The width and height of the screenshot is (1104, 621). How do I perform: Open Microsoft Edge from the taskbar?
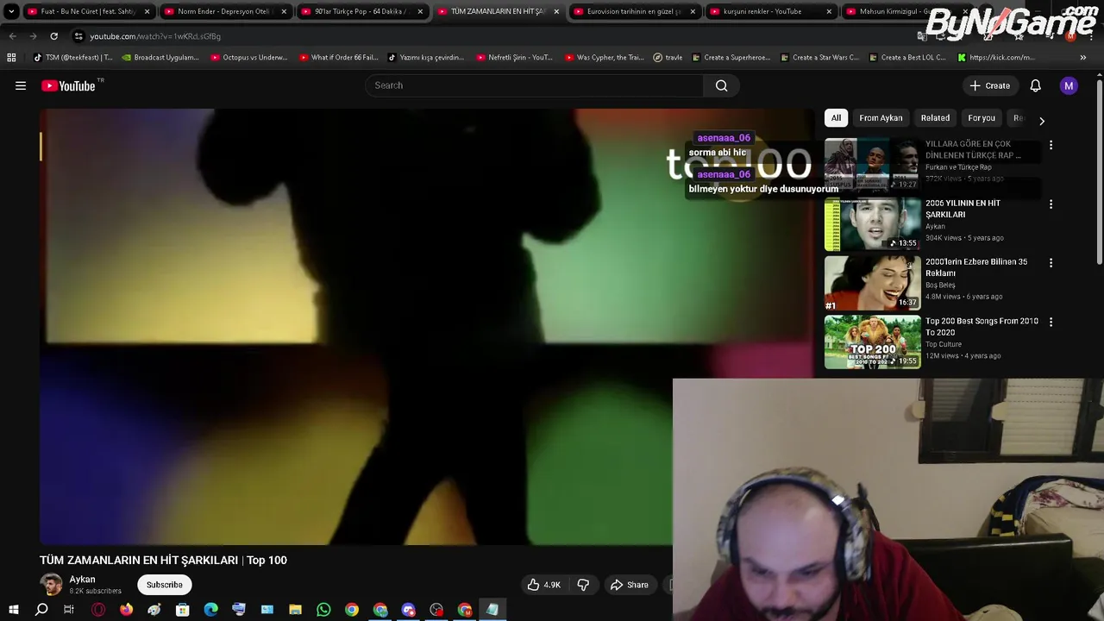pos(210,610)
